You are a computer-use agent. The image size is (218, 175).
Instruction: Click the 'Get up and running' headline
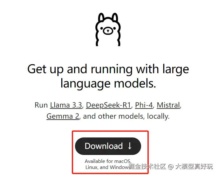click(108, 69)
